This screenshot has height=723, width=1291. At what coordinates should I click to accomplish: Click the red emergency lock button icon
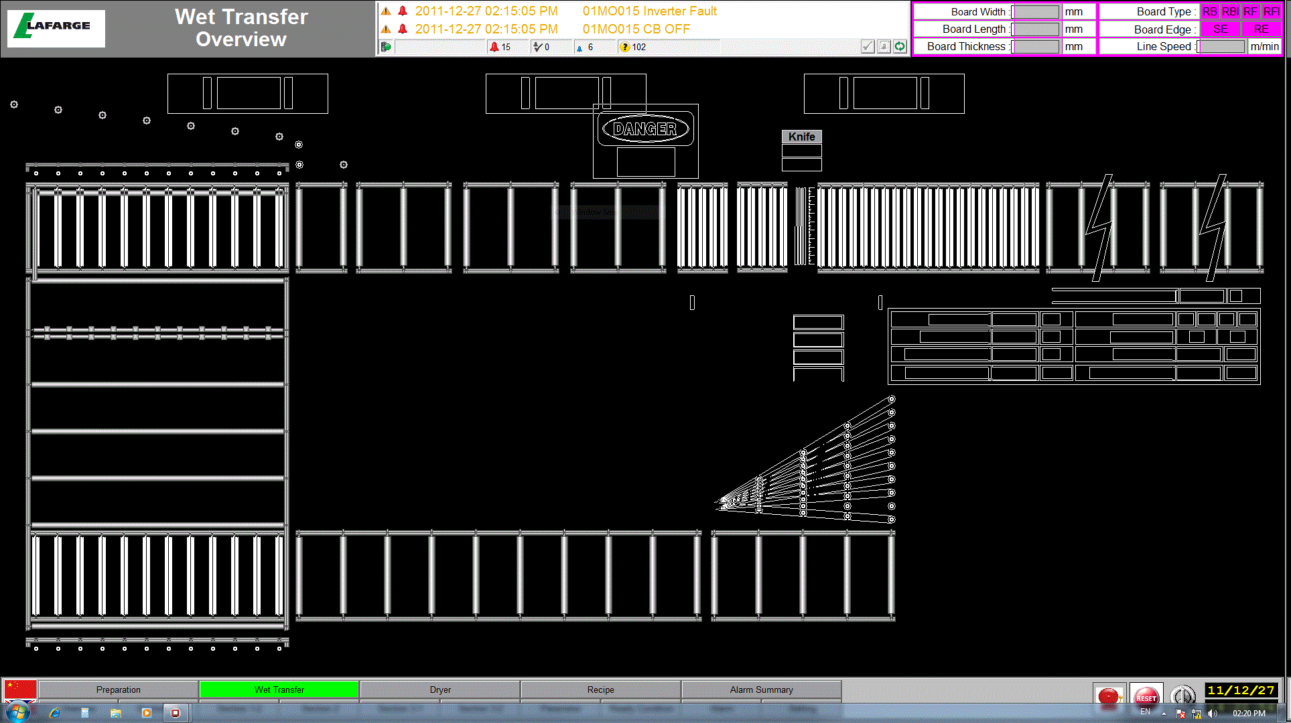coord(1109,696)
